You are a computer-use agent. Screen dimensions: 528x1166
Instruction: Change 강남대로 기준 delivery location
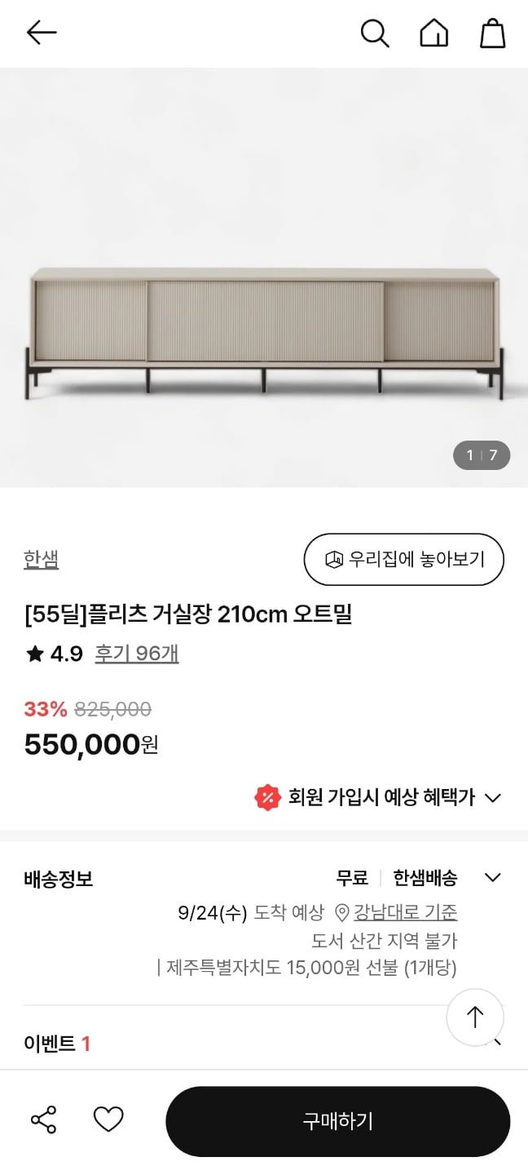coord(405,912)
